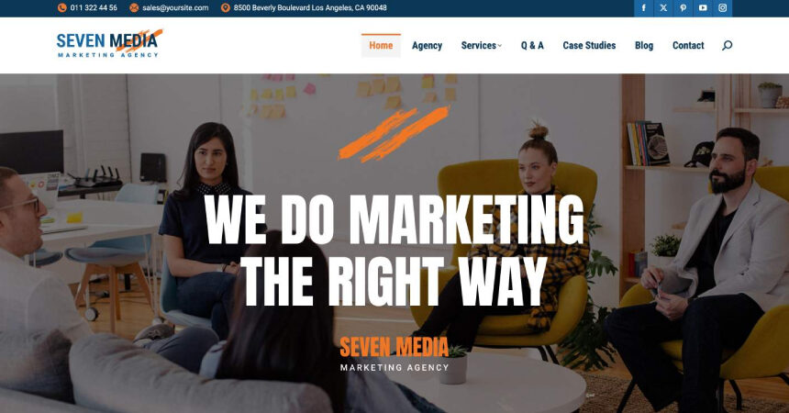
Task: Open the Contact menu item
Action: pos(688,45)
